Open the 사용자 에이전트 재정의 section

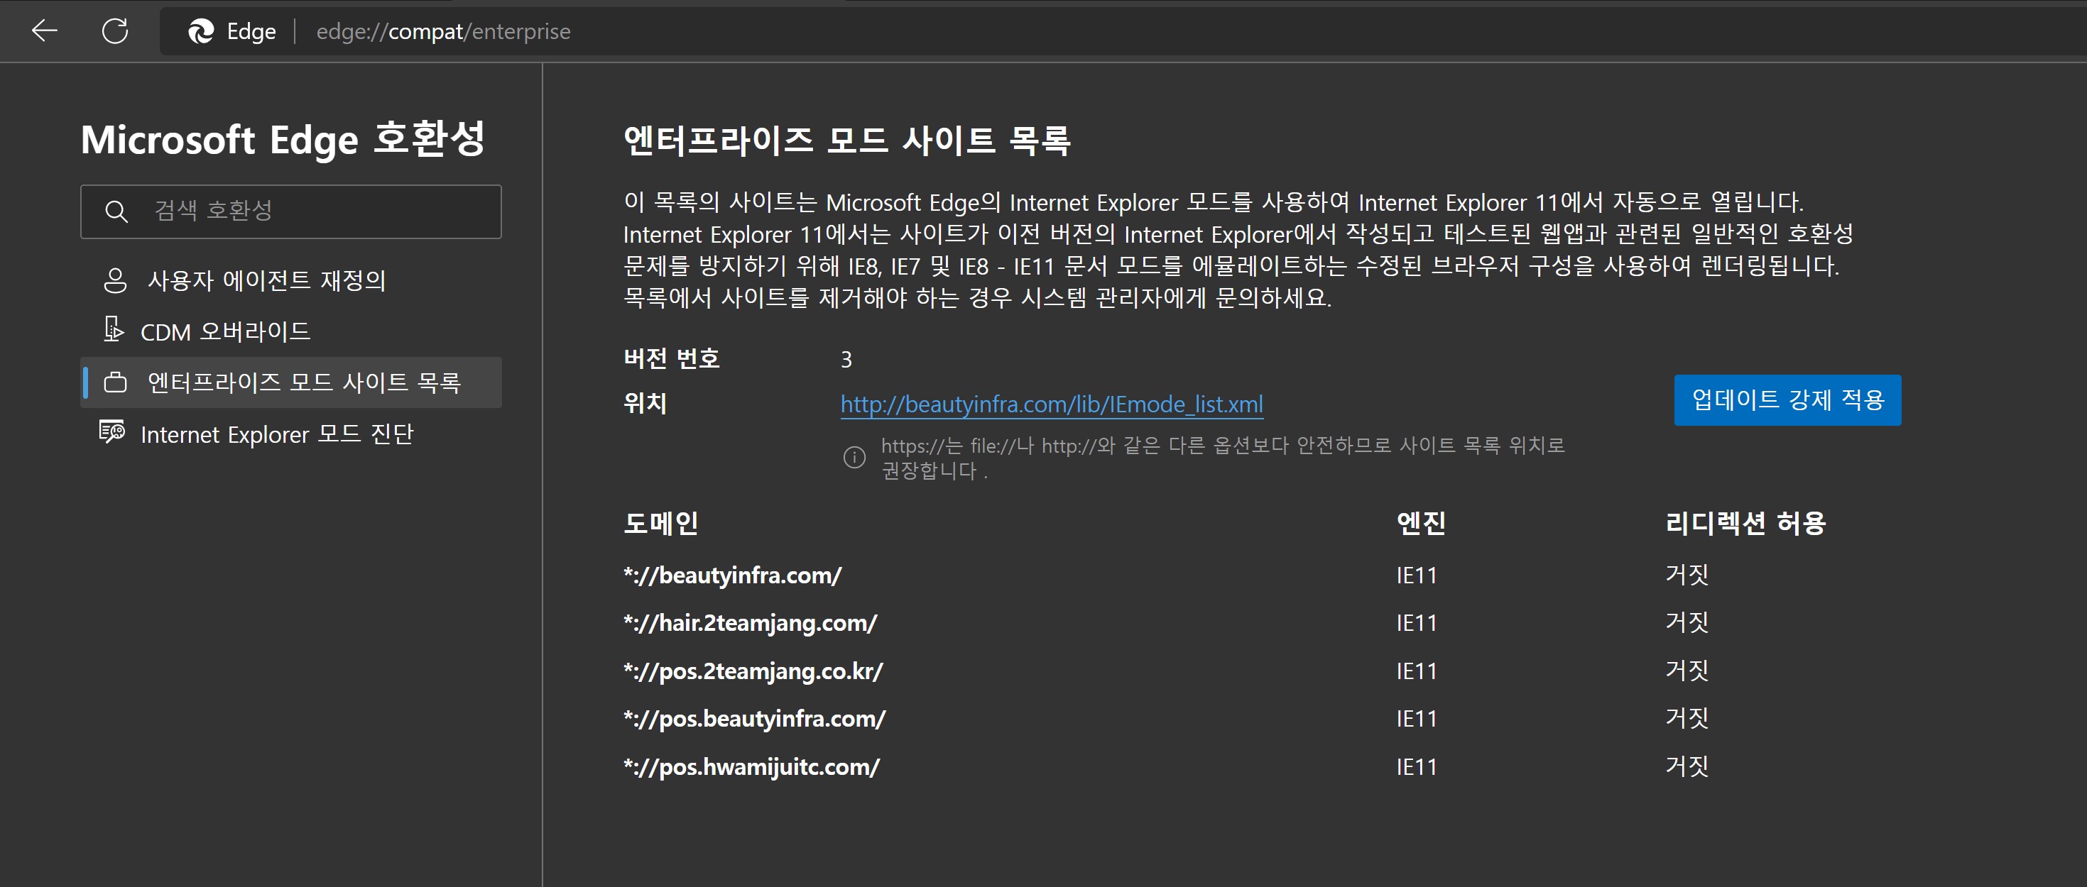[291, 280]
